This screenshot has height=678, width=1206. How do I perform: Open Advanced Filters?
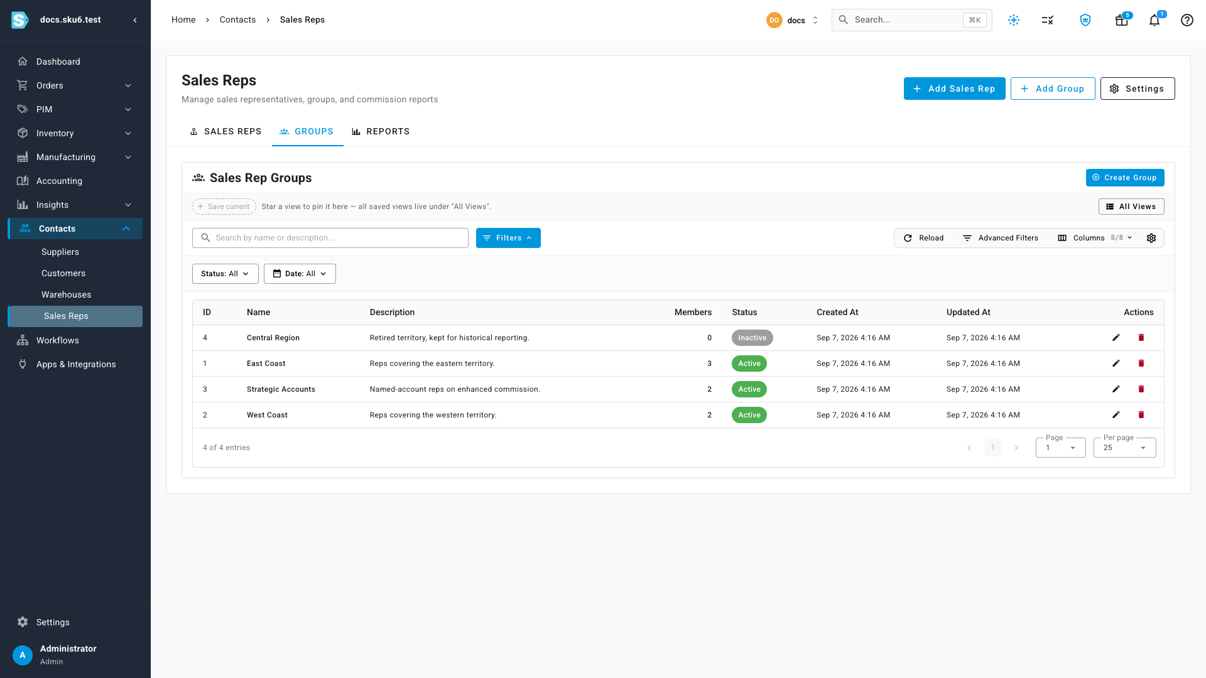click(x=1001, y=238)
